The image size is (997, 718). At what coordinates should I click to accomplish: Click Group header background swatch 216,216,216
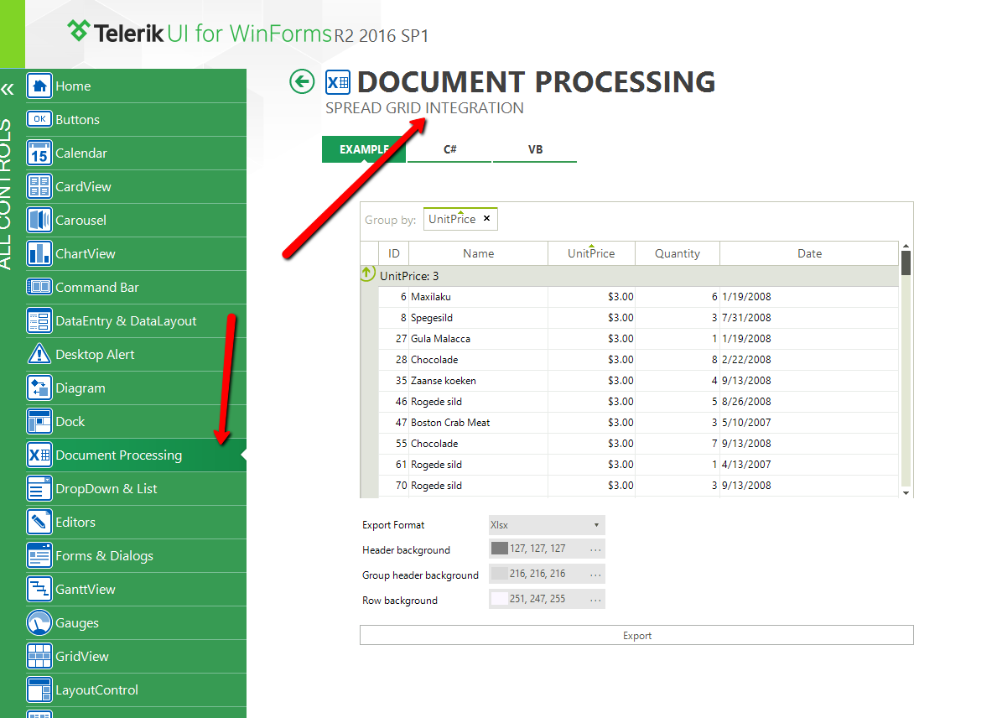tap(500, 574)
